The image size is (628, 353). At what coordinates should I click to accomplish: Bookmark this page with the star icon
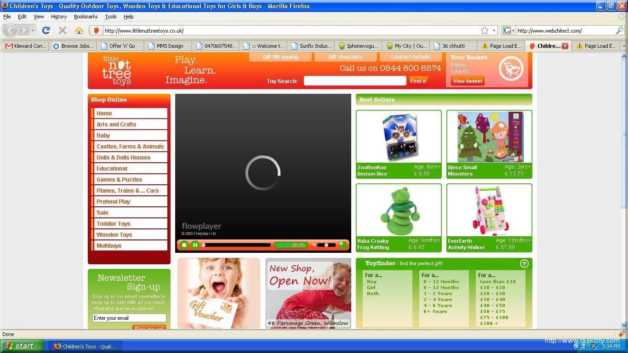coord(484,30)
